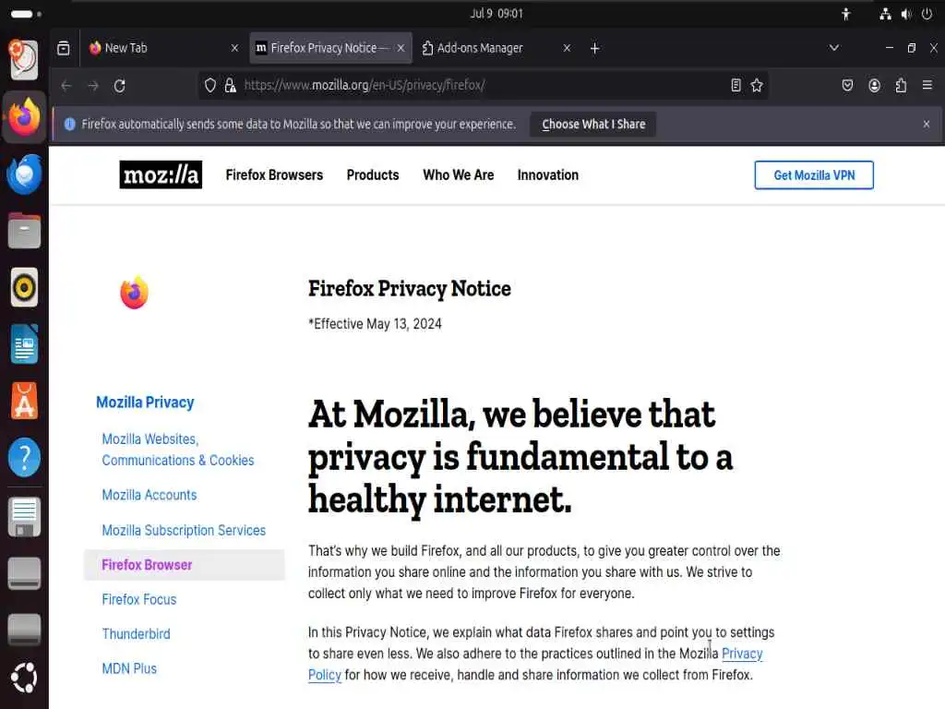Open the clock and calendar in top bar
Viewport: 945px width, 709px height.
[496, 13]
